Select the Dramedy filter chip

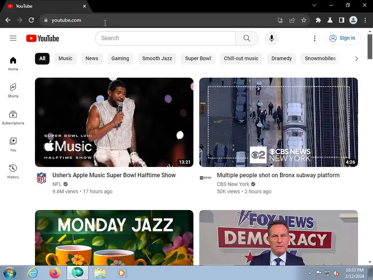[282, 59]
